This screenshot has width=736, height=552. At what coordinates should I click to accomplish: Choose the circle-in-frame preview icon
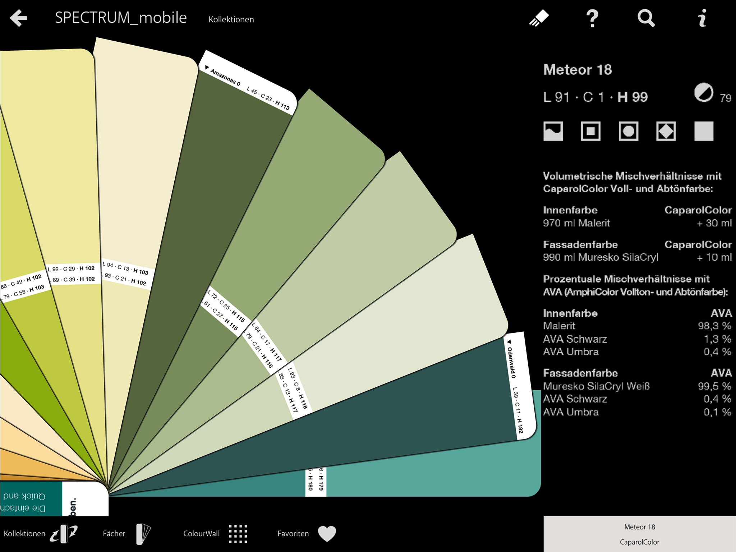[629, 131]
